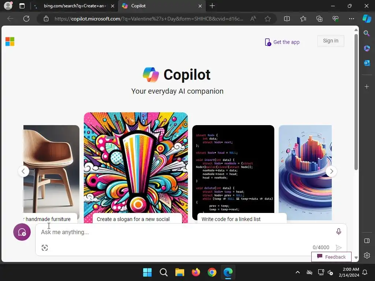Open sidebar settings gear icon

[367, 255]
